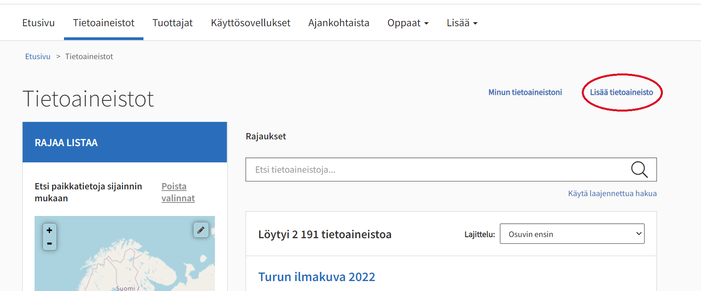Click the Etusivu breadcrumb link

pos(38,56)
